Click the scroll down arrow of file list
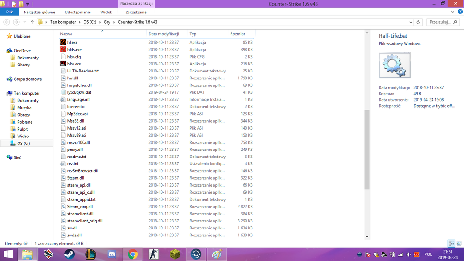This screenshot has width=464, height=261. click(367, 237)
